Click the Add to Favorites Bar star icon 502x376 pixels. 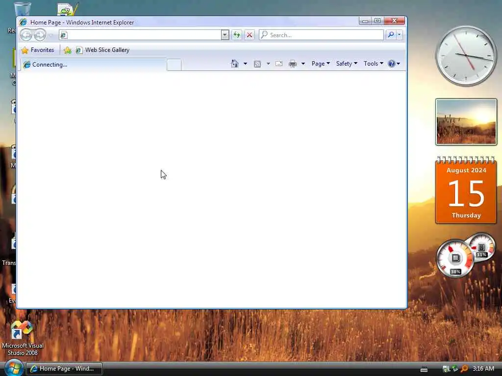click(x=68, y=50)
